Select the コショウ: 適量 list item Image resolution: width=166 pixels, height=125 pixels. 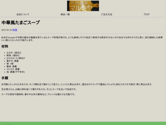tap(13, 69)
